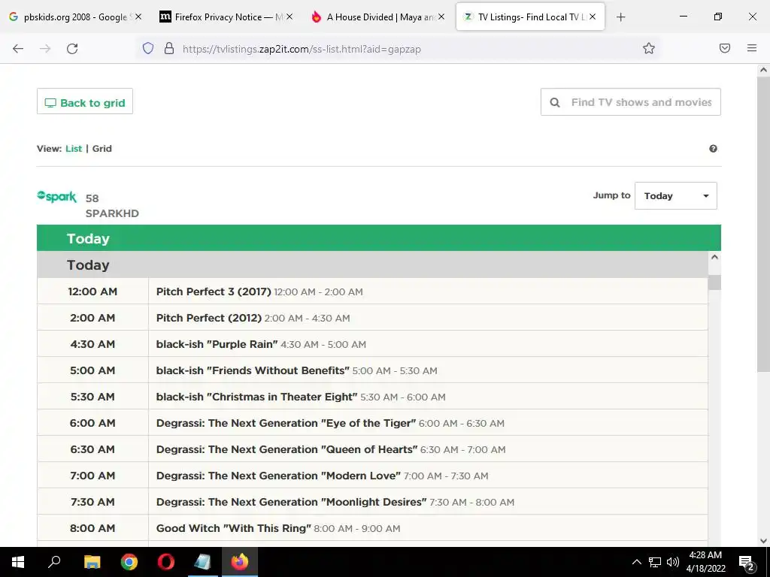View site security padlock info
770x577 pixels.
tap(169, 48)
